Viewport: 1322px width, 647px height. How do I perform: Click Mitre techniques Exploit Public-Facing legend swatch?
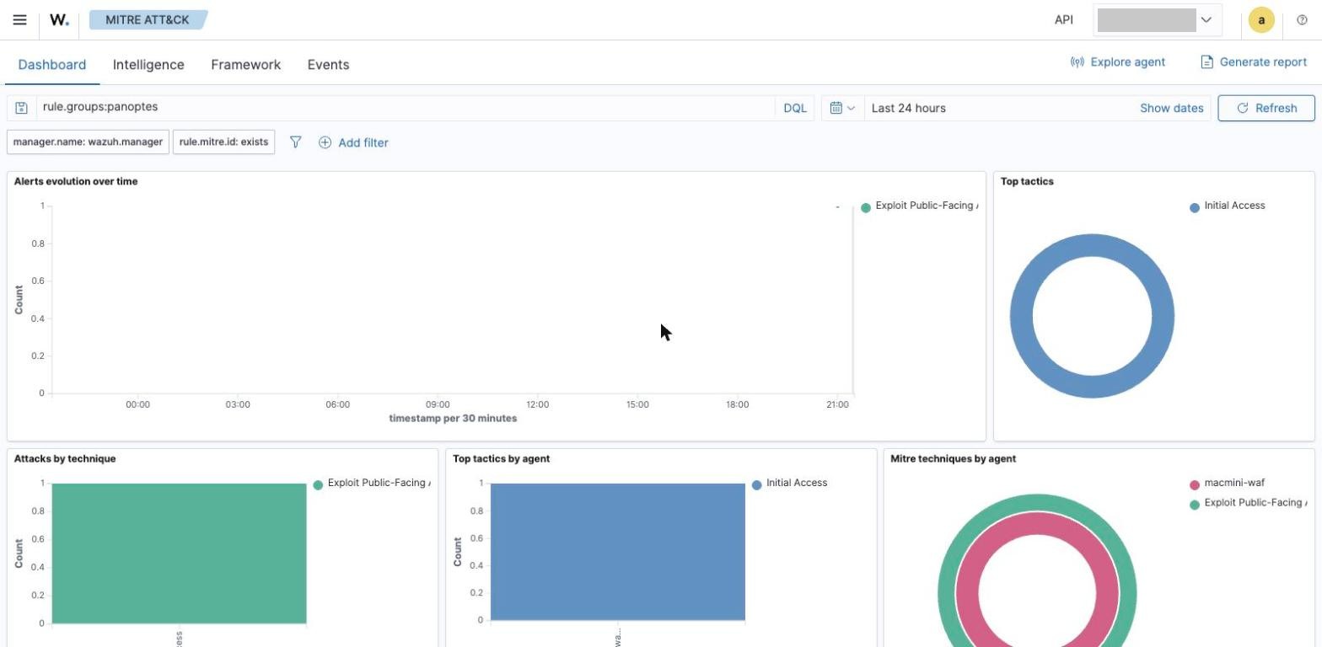[1194, 505]
